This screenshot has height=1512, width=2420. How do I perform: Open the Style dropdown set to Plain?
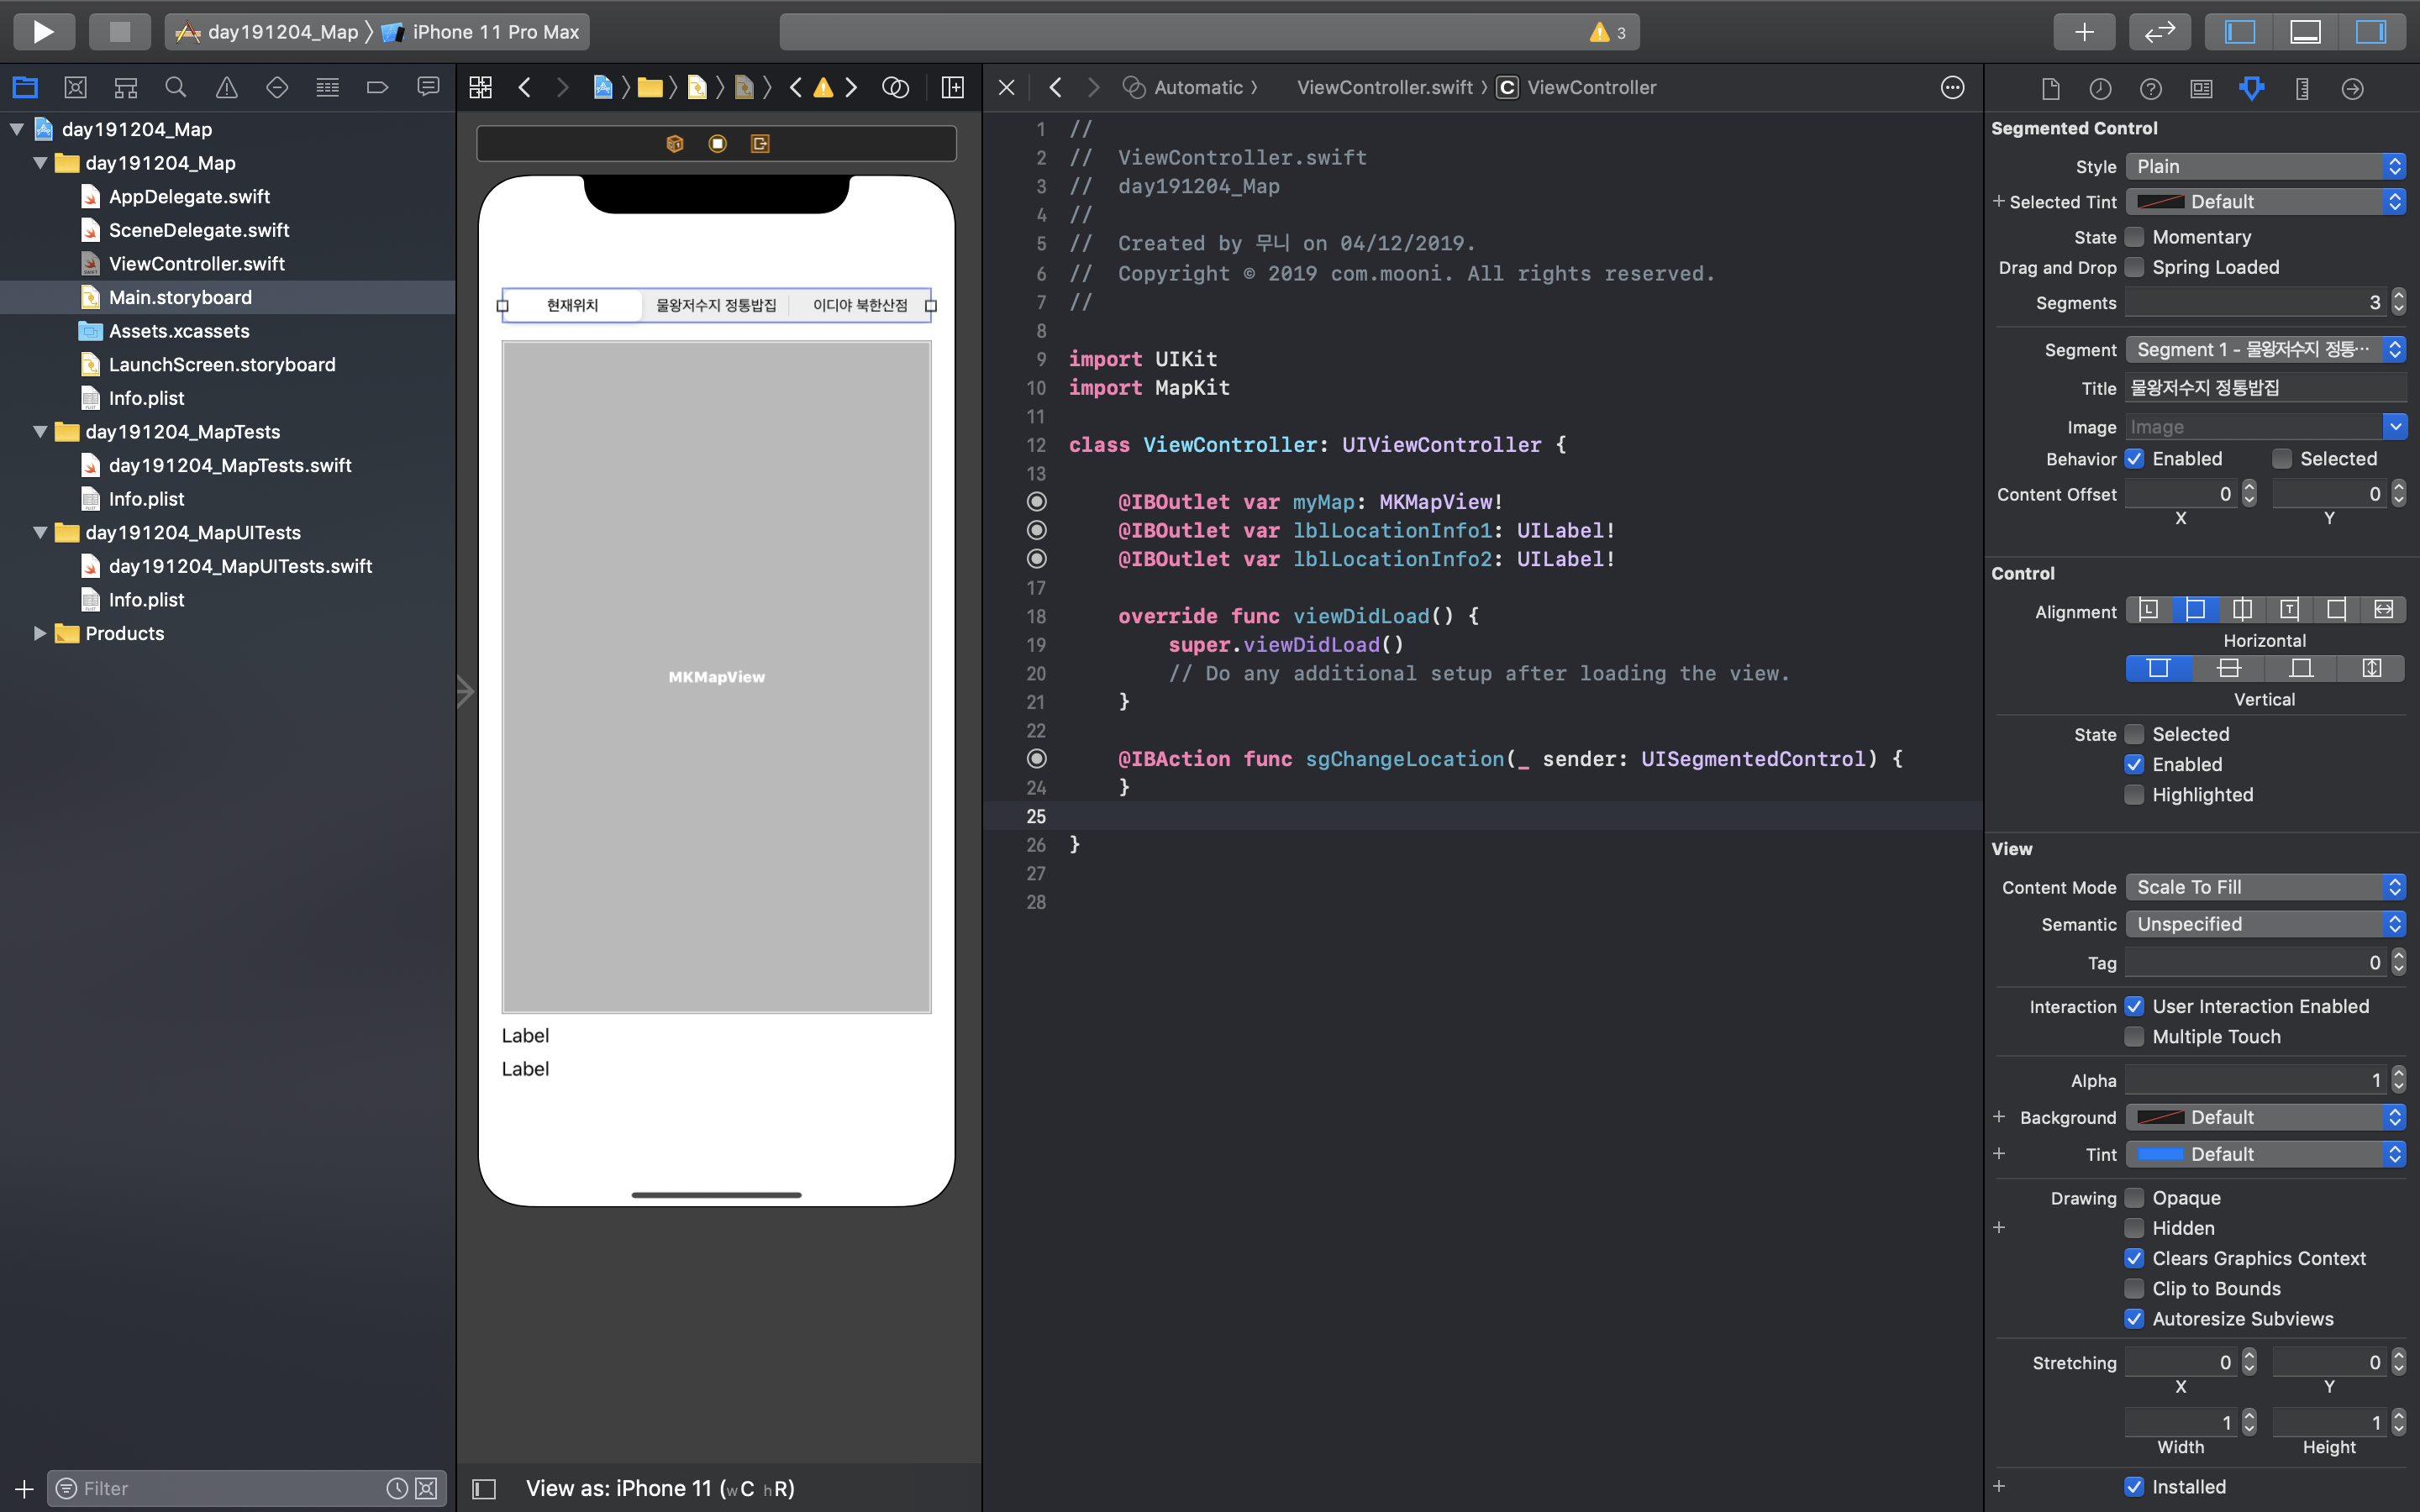[2265, 166]
